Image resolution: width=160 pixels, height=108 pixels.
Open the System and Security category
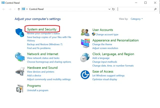(42, 29)
